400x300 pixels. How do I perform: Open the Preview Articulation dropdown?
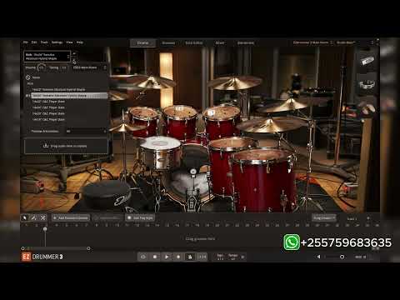click(x=86, y=131)
